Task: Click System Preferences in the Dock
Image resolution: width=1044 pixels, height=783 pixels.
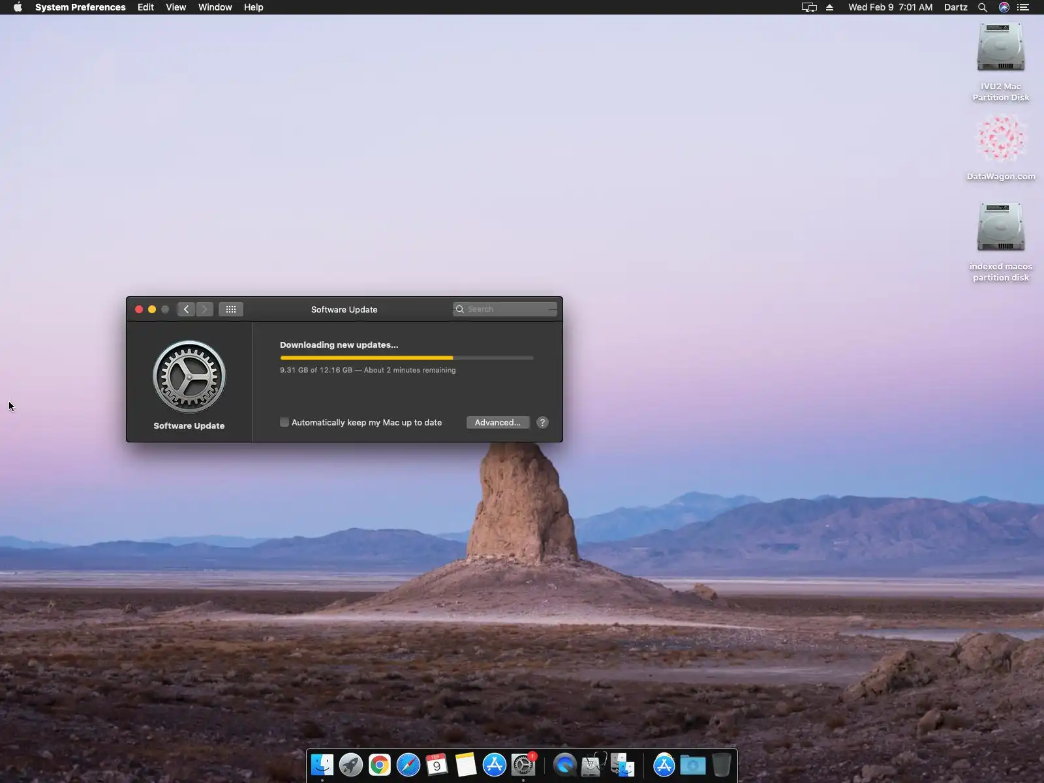Action: coord(523,765)
